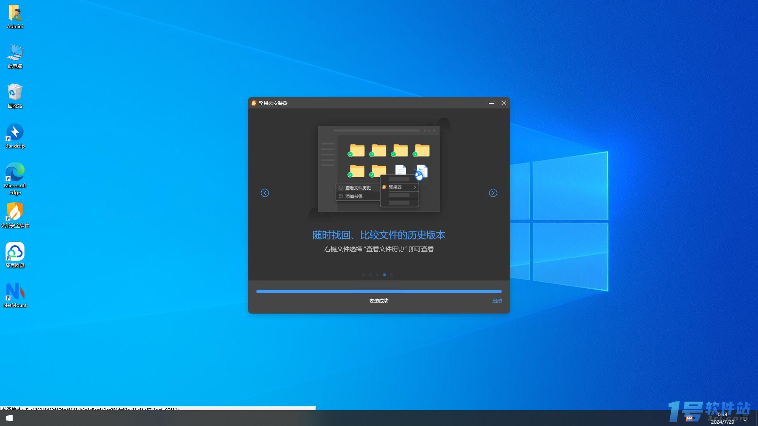Click the blue installation progress bar

tap(379, 291)
